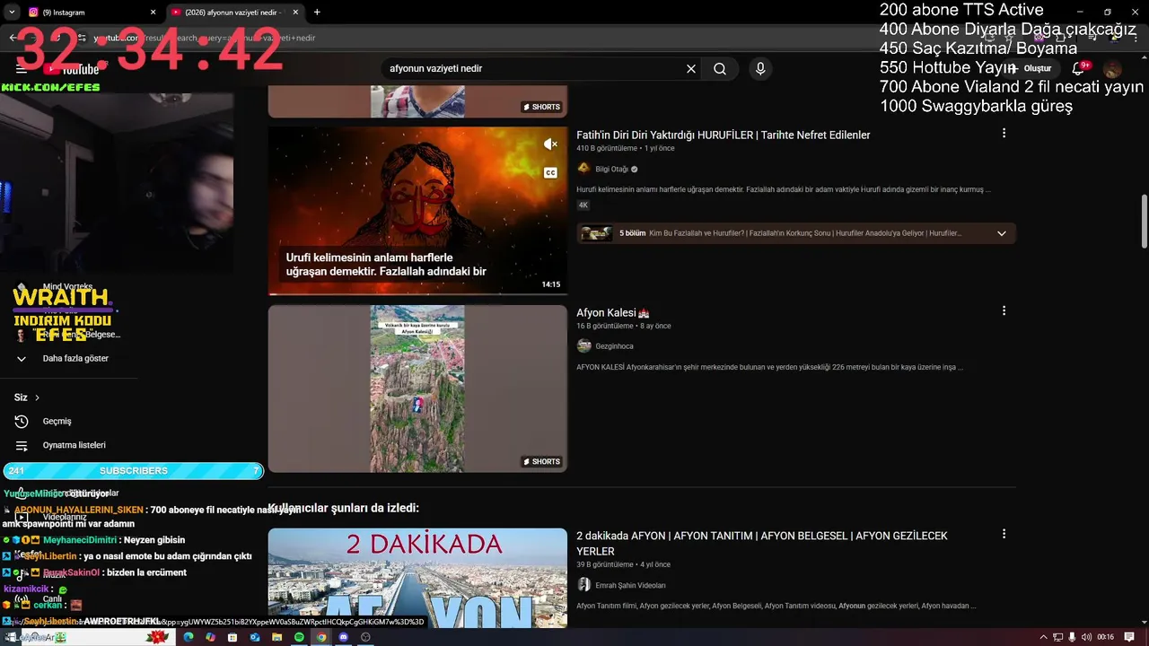The height and width of the screenshot is (646, 1149).
Task: Open the account avatar menu
Action: (x=1112, y=69)
